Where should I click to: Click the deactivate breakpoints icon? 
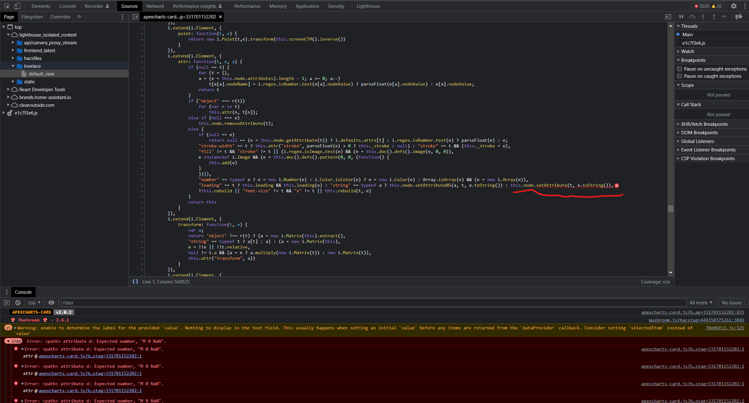point(739,17)
